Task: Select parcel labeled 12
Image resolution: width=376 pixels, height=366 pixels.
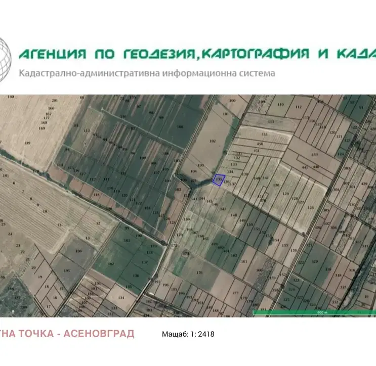Action: click(x=98, y=223)
